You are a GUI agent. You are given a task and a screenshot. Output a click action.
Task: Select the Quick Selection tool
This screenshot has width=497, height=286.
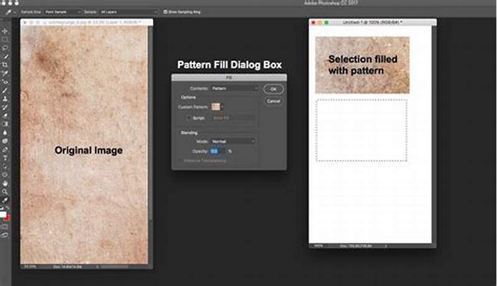click(x=5, y=57)
